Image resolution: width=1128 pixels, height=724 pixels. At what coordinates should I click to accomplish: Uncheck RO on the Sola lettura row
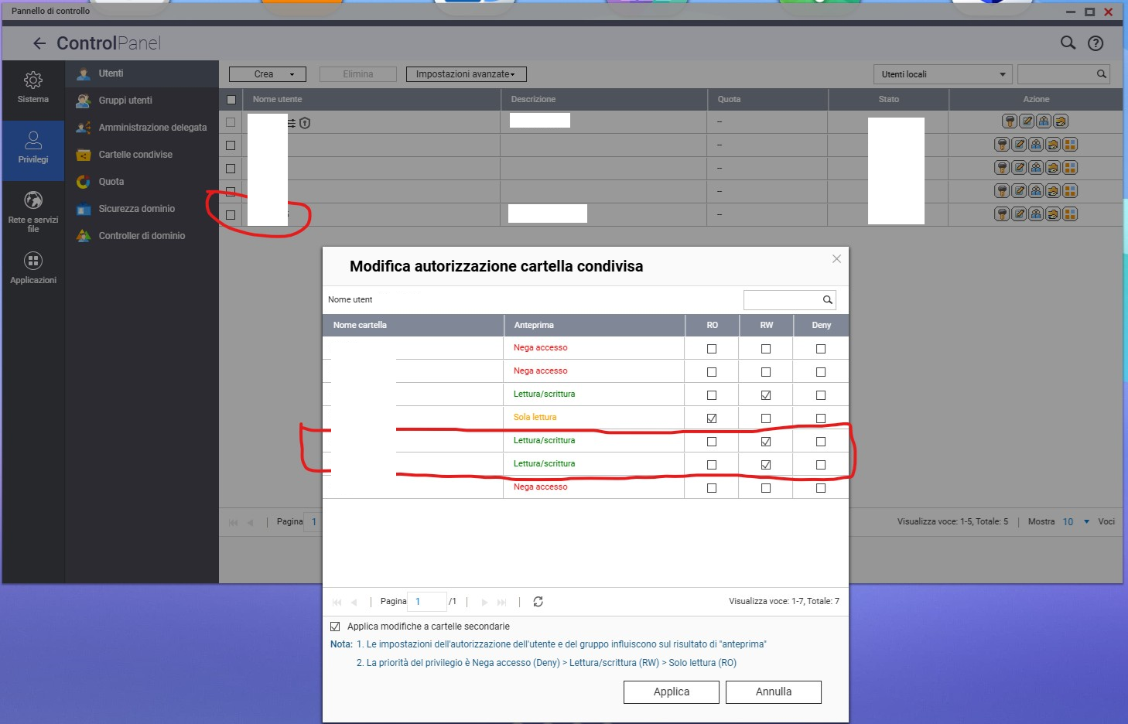712,418
